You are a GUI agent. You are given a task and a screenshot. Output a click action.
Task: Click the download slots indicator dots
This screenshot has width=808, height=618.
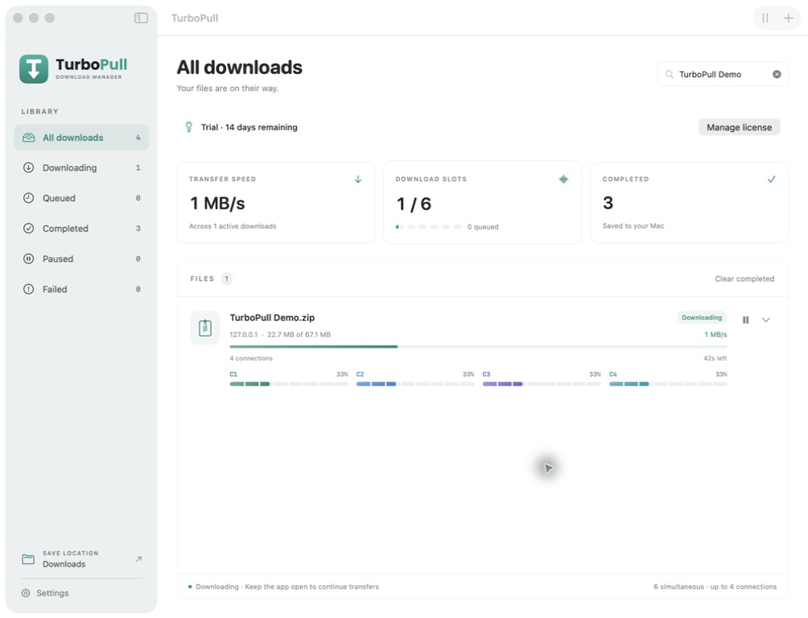tap(428, 227)
